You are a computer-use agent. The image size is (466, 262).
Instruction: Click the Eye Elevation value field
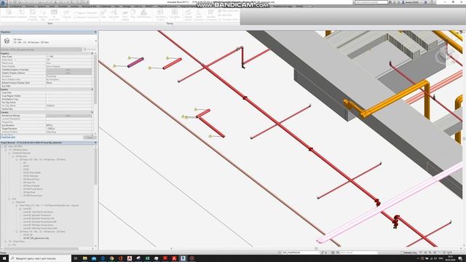[68, 125]
